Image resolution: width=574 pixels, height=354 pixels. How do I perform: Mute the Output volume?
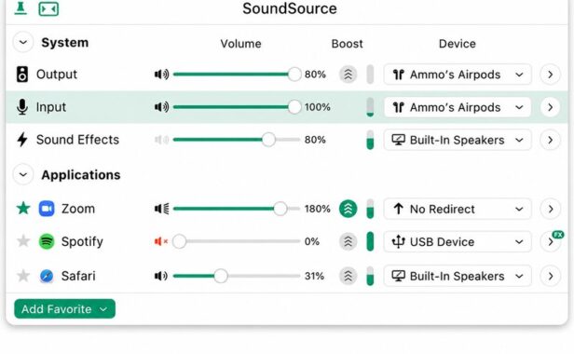coord(161,75)
